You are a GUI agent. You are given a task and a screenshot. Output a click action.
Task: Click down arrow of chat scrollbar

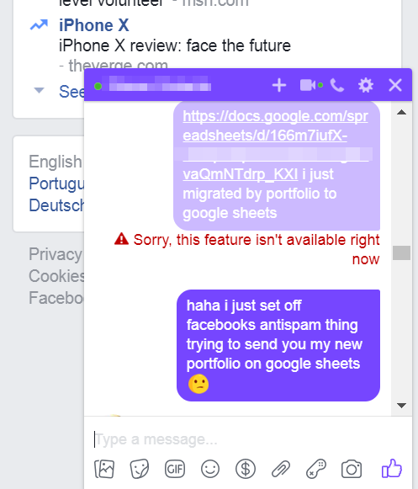click(x=401, y=405)
